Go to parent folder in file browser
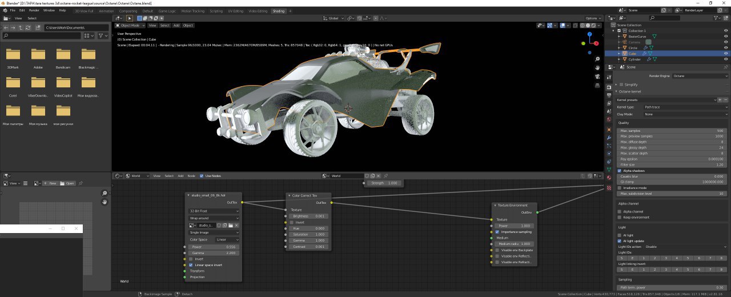 point(21,27)
